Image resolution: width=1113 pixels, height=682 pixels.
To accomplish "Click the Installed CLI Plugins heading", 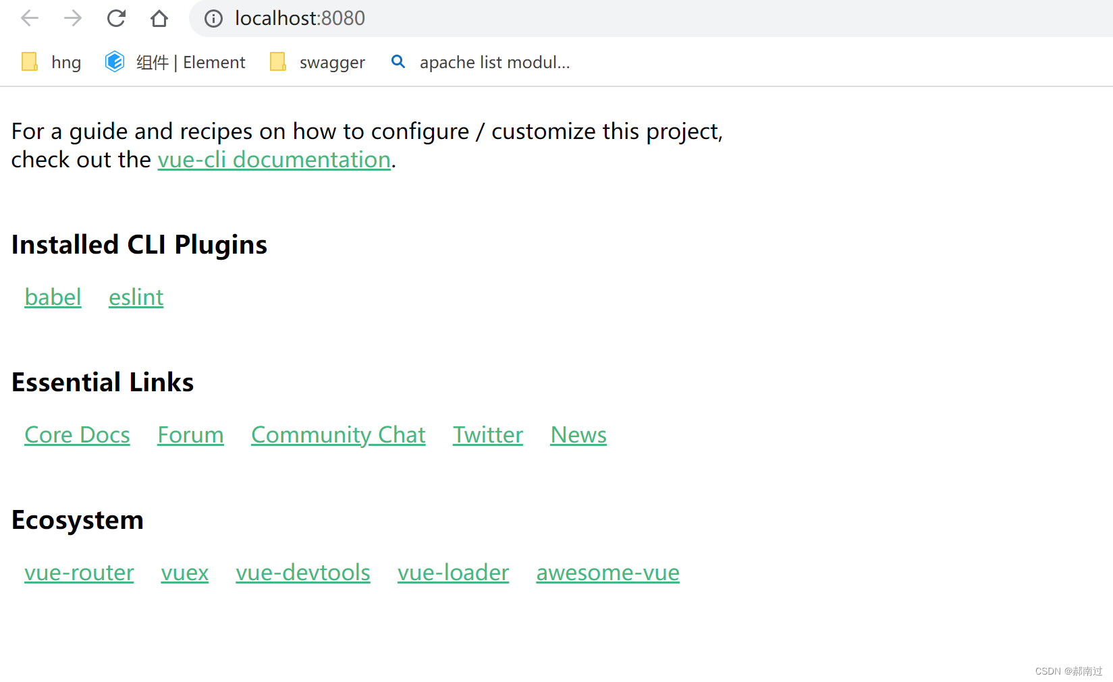I will coord(139,245).
